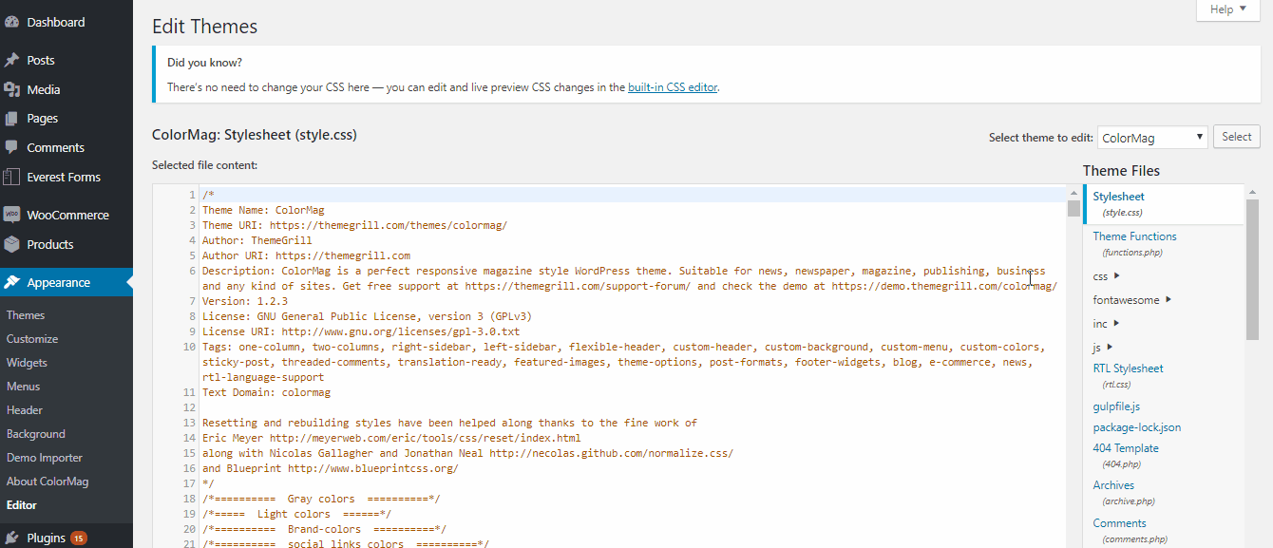Viewport: 1273px width, 548px height.
Task: Click the Author URI line in code
Action: (306, 255)
